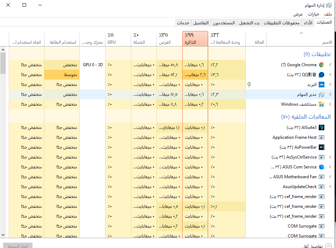Click AISuite3's ١٫١ disk usage cell
Image resolution: width=336 pixels, height=248 pixels.
tap(170, 128)
